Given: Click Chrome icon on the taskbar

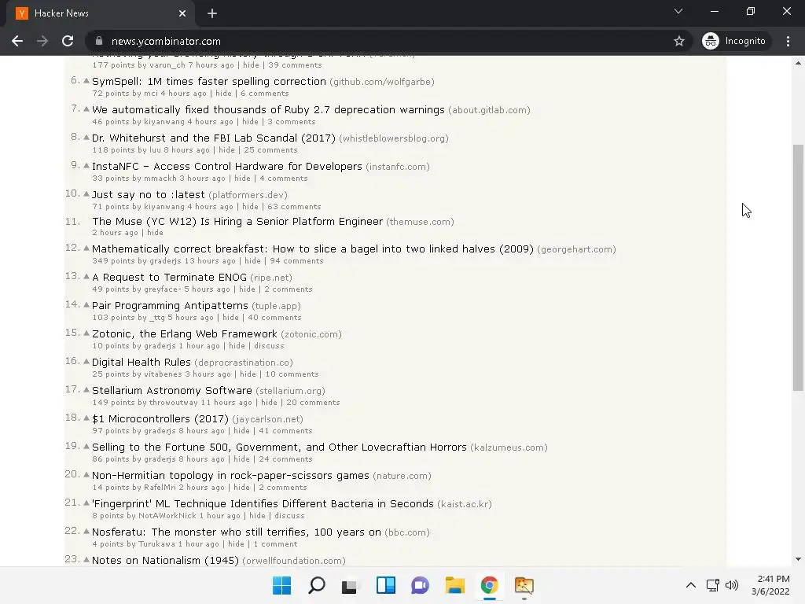Looking at the screenshot, I should click(489, 585).
